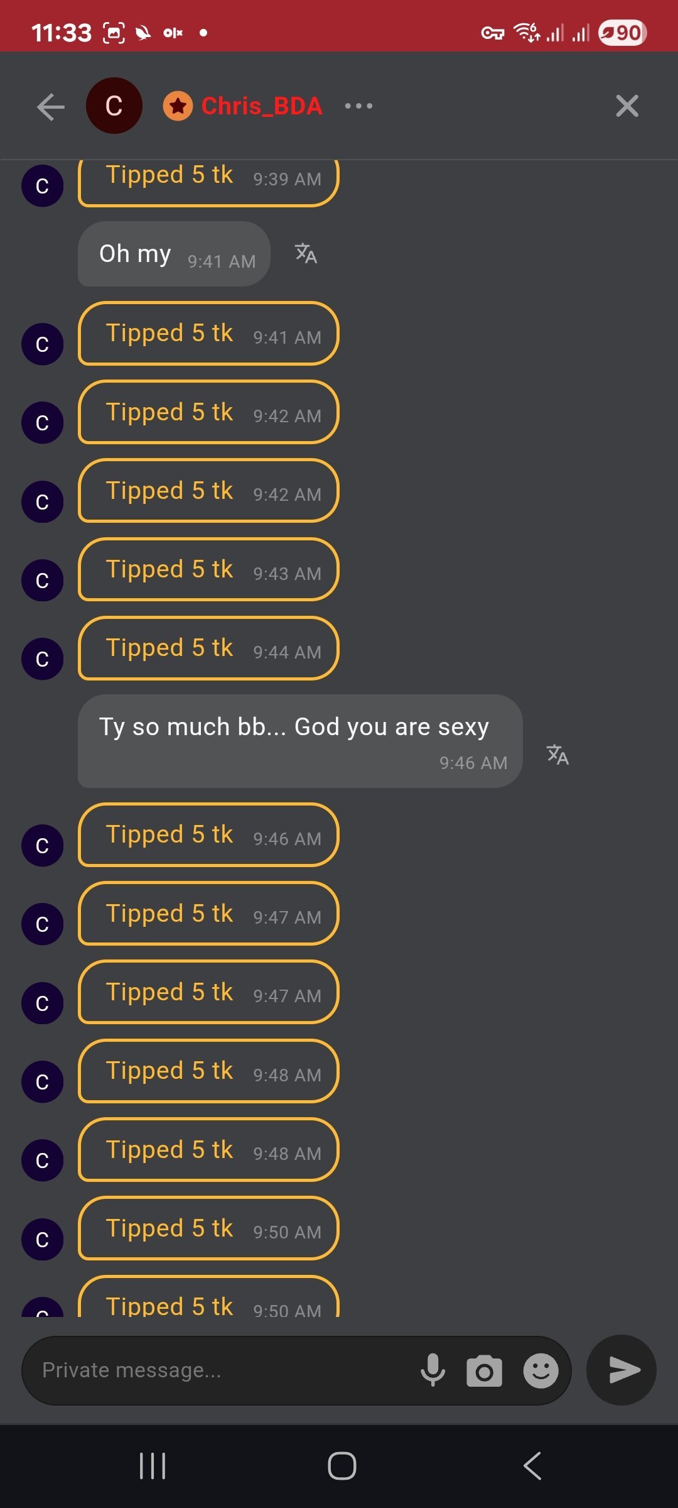Select the "Tipped 5 tk" 9:46 AM bubble
Screen dimensions: 678x1508
click(x=208, y=835)
